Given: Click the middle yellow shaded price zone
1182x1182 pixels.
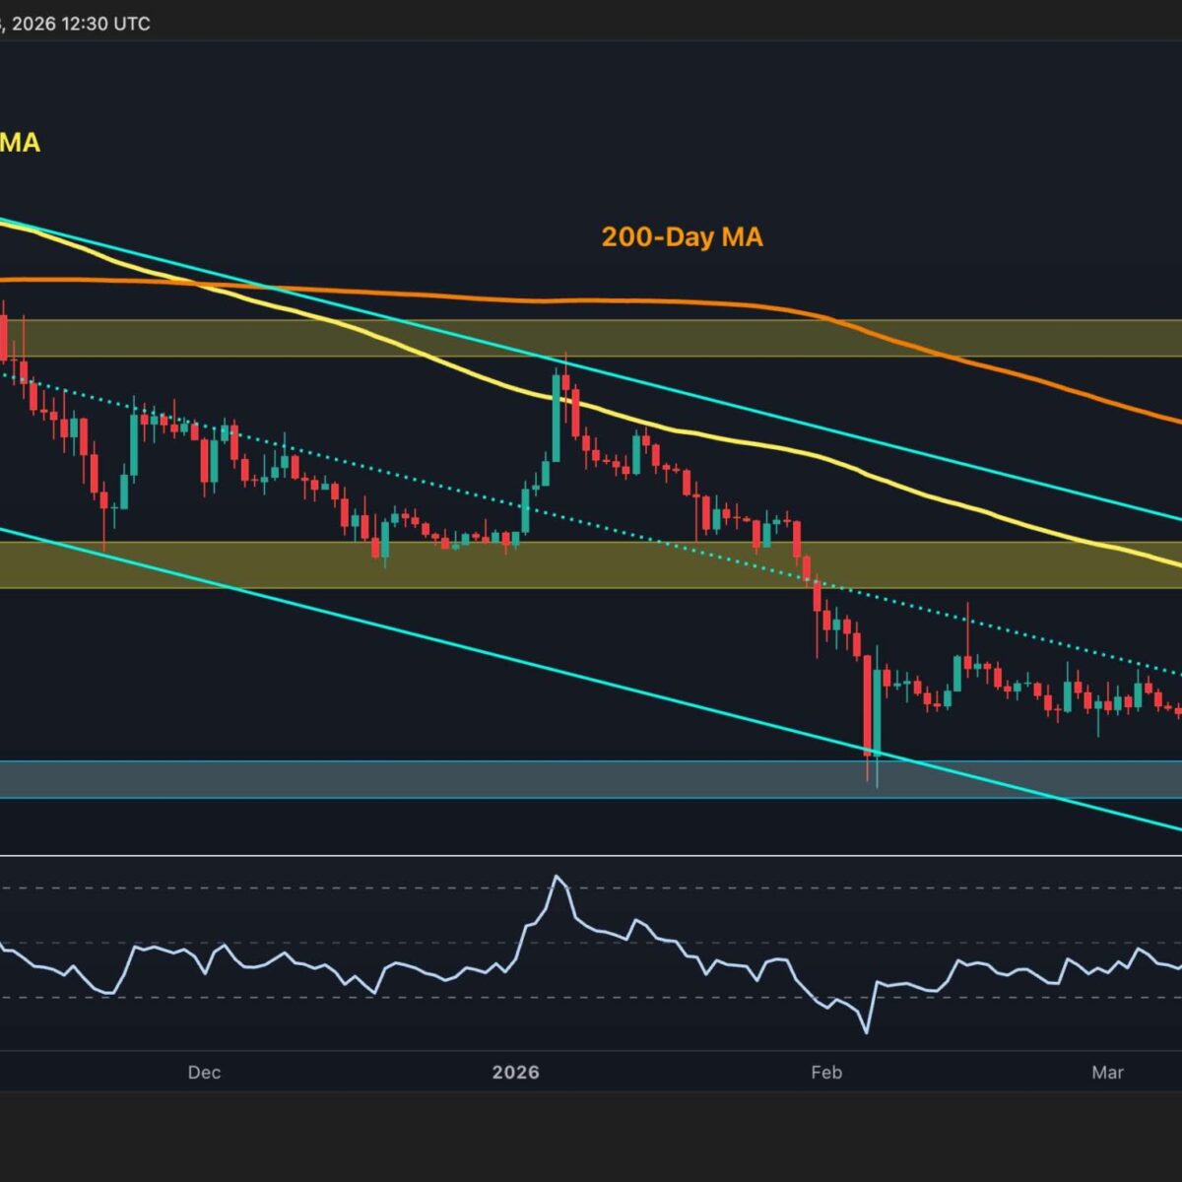Looking at the screenshot, I should tap(591, 564).
